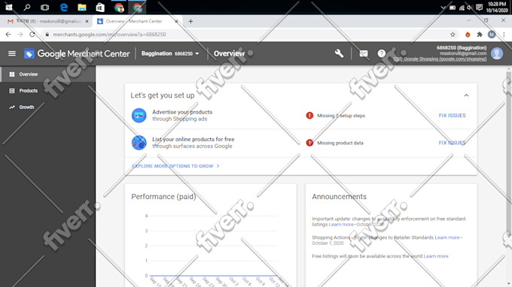Go back to previous page

pyautogui.click(x=8, y=35)
